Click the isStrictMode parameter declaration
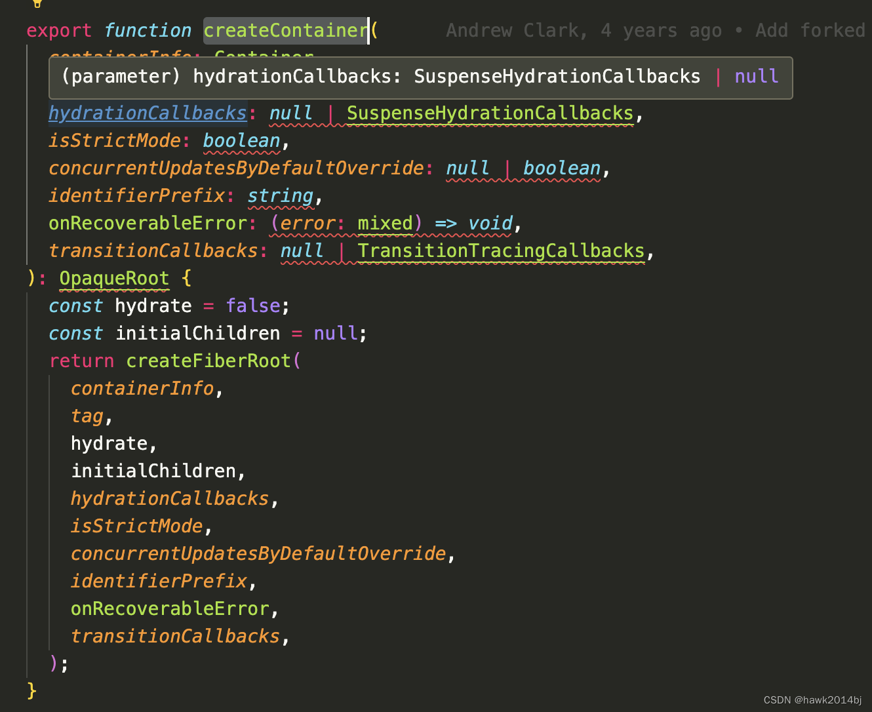This screenshot has height=712, width=872. pyautogui.click(x=115, y=141)
